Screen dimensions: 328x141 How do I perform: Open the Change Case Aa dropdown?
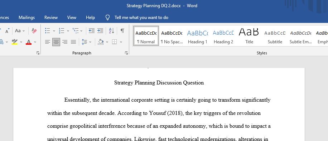(x=20, y=31)
